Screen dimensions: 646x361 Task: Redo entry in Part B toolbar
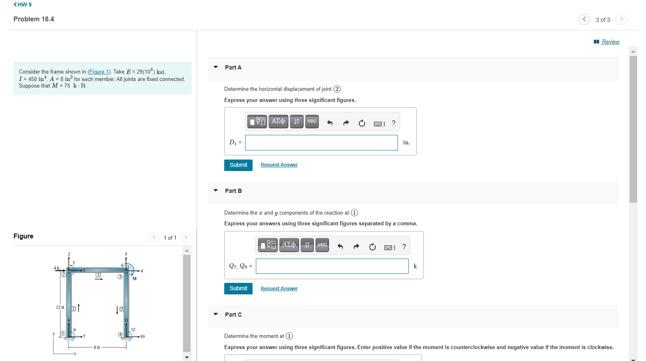pos(356,247)
